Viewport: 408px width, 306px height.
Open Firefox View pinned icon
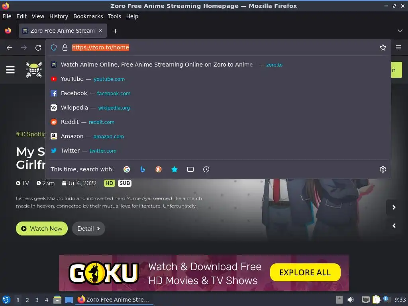8,31
